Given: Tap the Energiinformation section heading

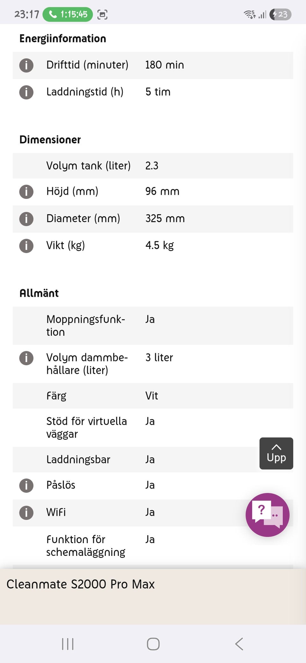Looking at the screenshot, I should pos(63,39).
